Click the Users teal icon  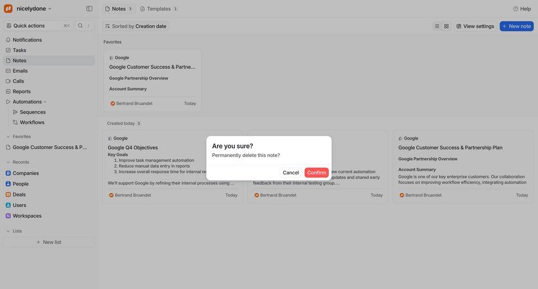(8, 205)
